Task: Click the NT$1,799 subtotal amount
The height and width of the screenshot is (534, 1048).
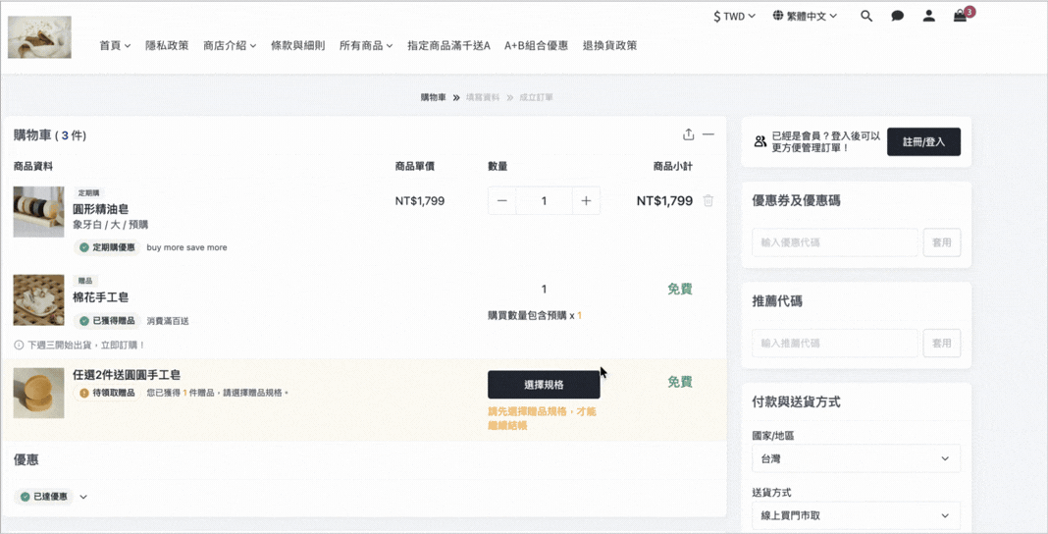Action: [x=664, y=200]
